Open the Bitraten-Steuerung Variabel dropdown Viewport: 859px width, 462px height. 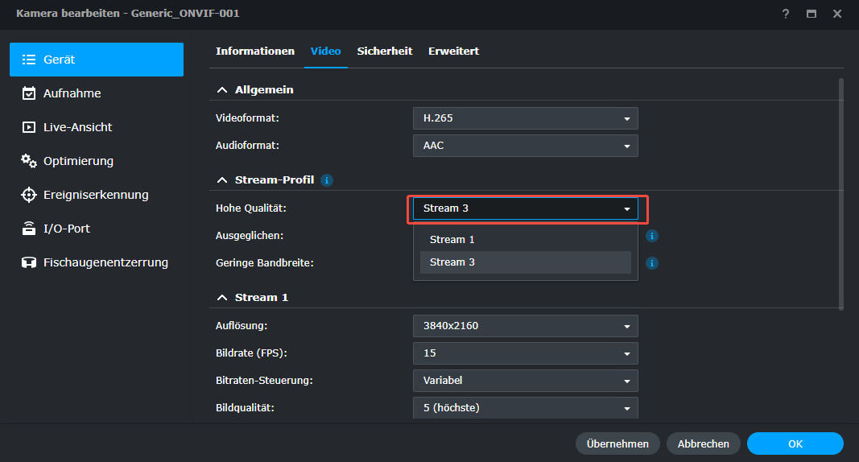(526, 381)
